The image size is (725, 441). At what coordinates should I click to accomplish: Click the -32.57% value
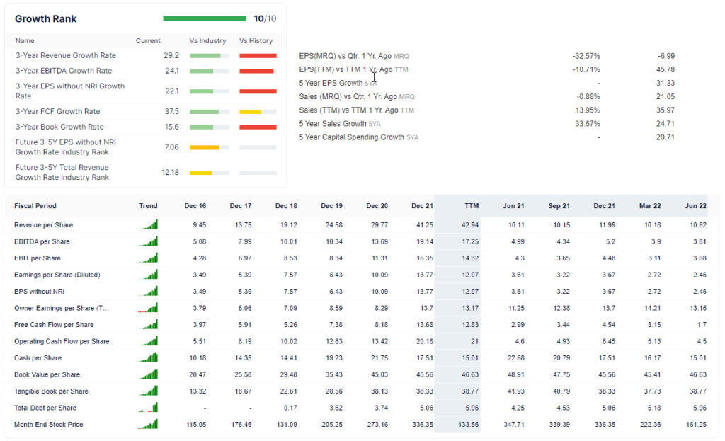tap(586, 56)
